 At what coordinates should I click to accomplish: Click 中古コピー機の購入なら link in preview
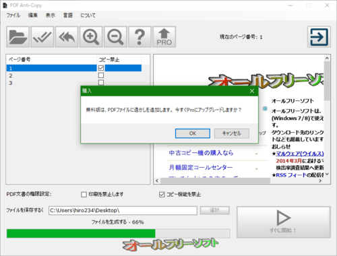(201, 153)
